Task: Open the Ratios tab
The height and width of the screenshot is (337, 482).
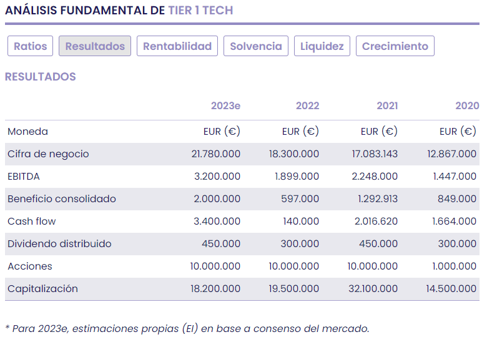Action: [31, 46]
